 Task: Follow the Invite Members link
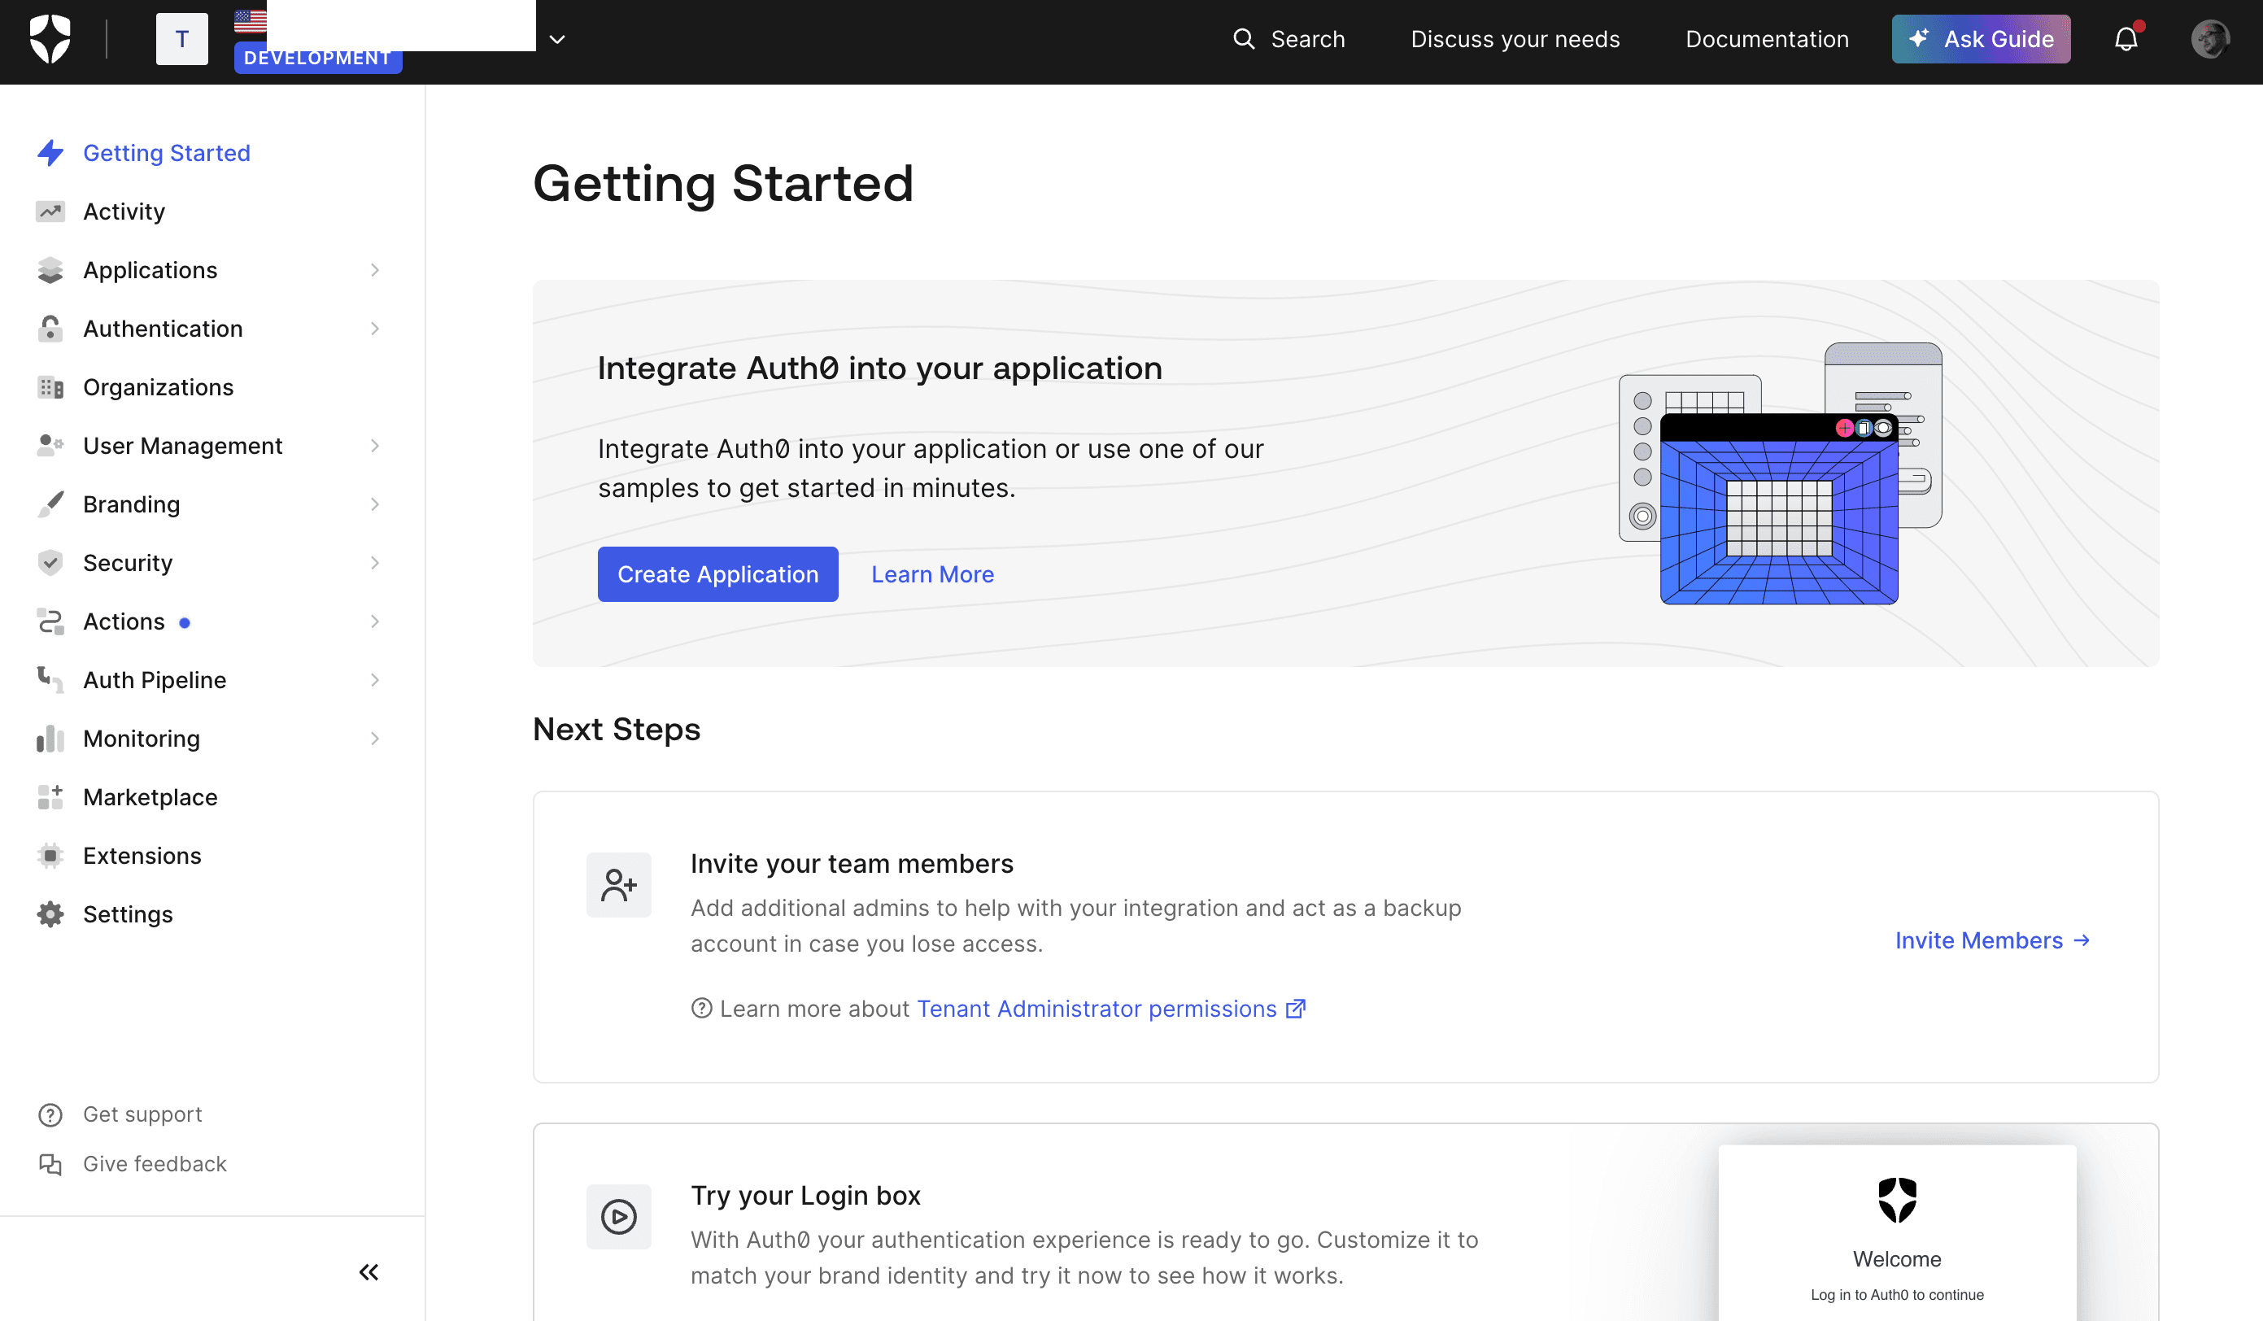tap(1992, 940)
